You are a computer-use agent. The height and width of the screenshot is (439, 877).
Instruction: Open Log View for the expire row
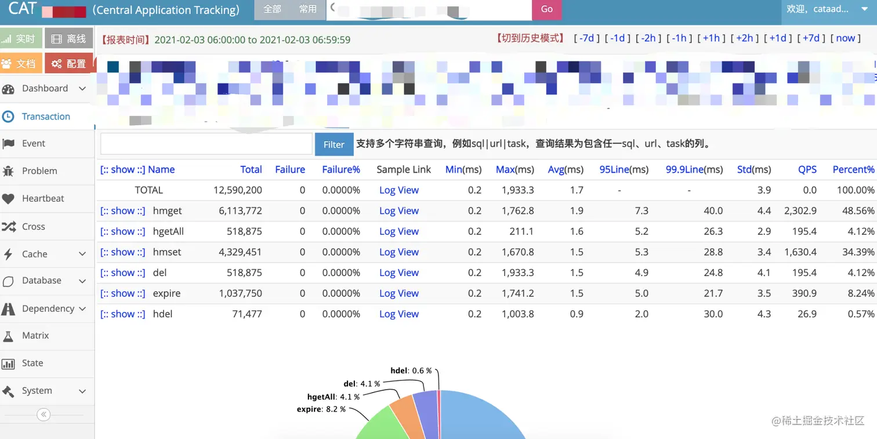399,293
